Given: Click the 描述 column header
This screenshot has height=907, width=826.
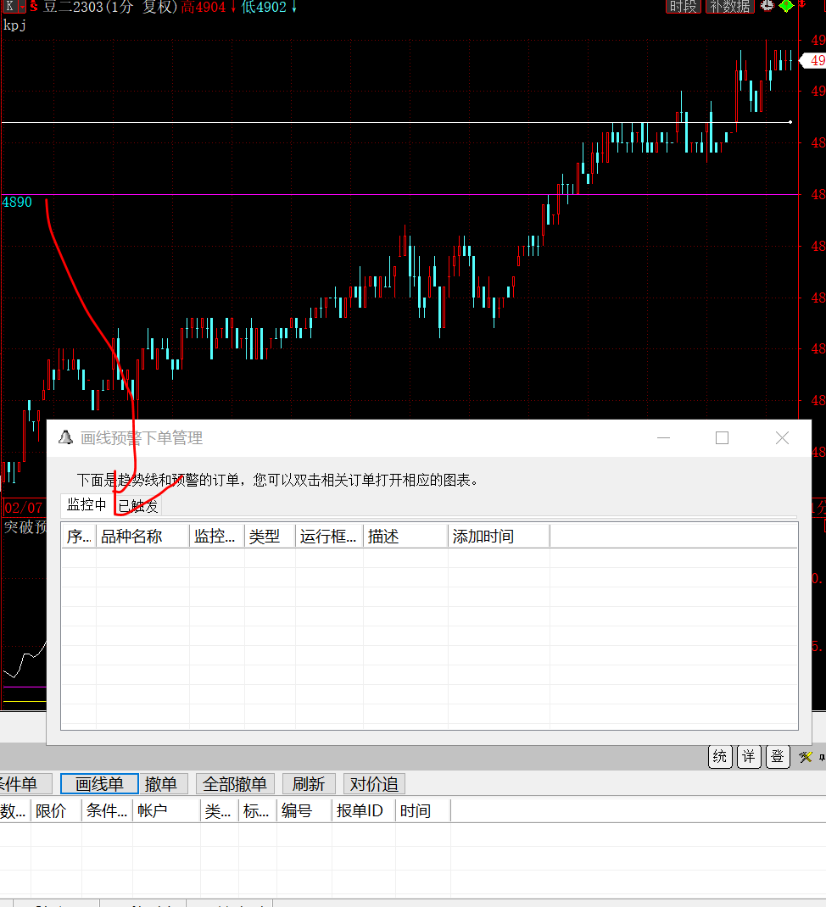Looking at the screenshot, I should coord(405,537).
